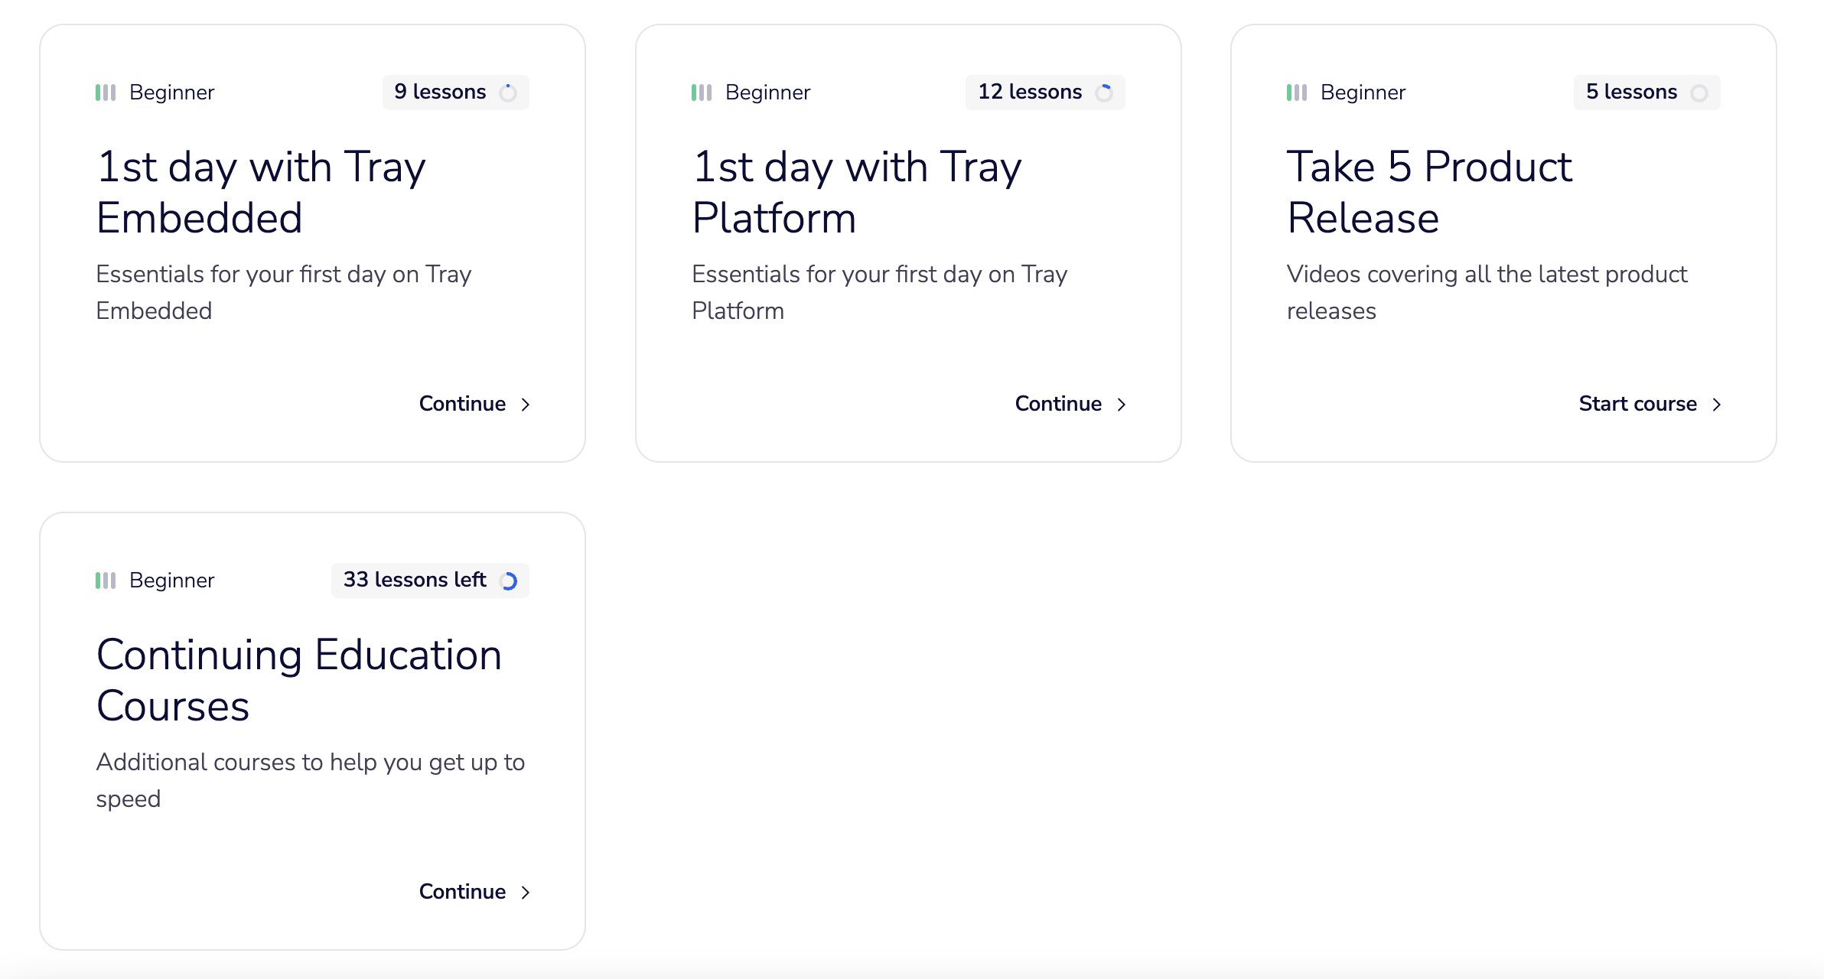Open the Take 5 Product Release title
The height and width of the screenshot is (979, 1824).
[1429, 192]
